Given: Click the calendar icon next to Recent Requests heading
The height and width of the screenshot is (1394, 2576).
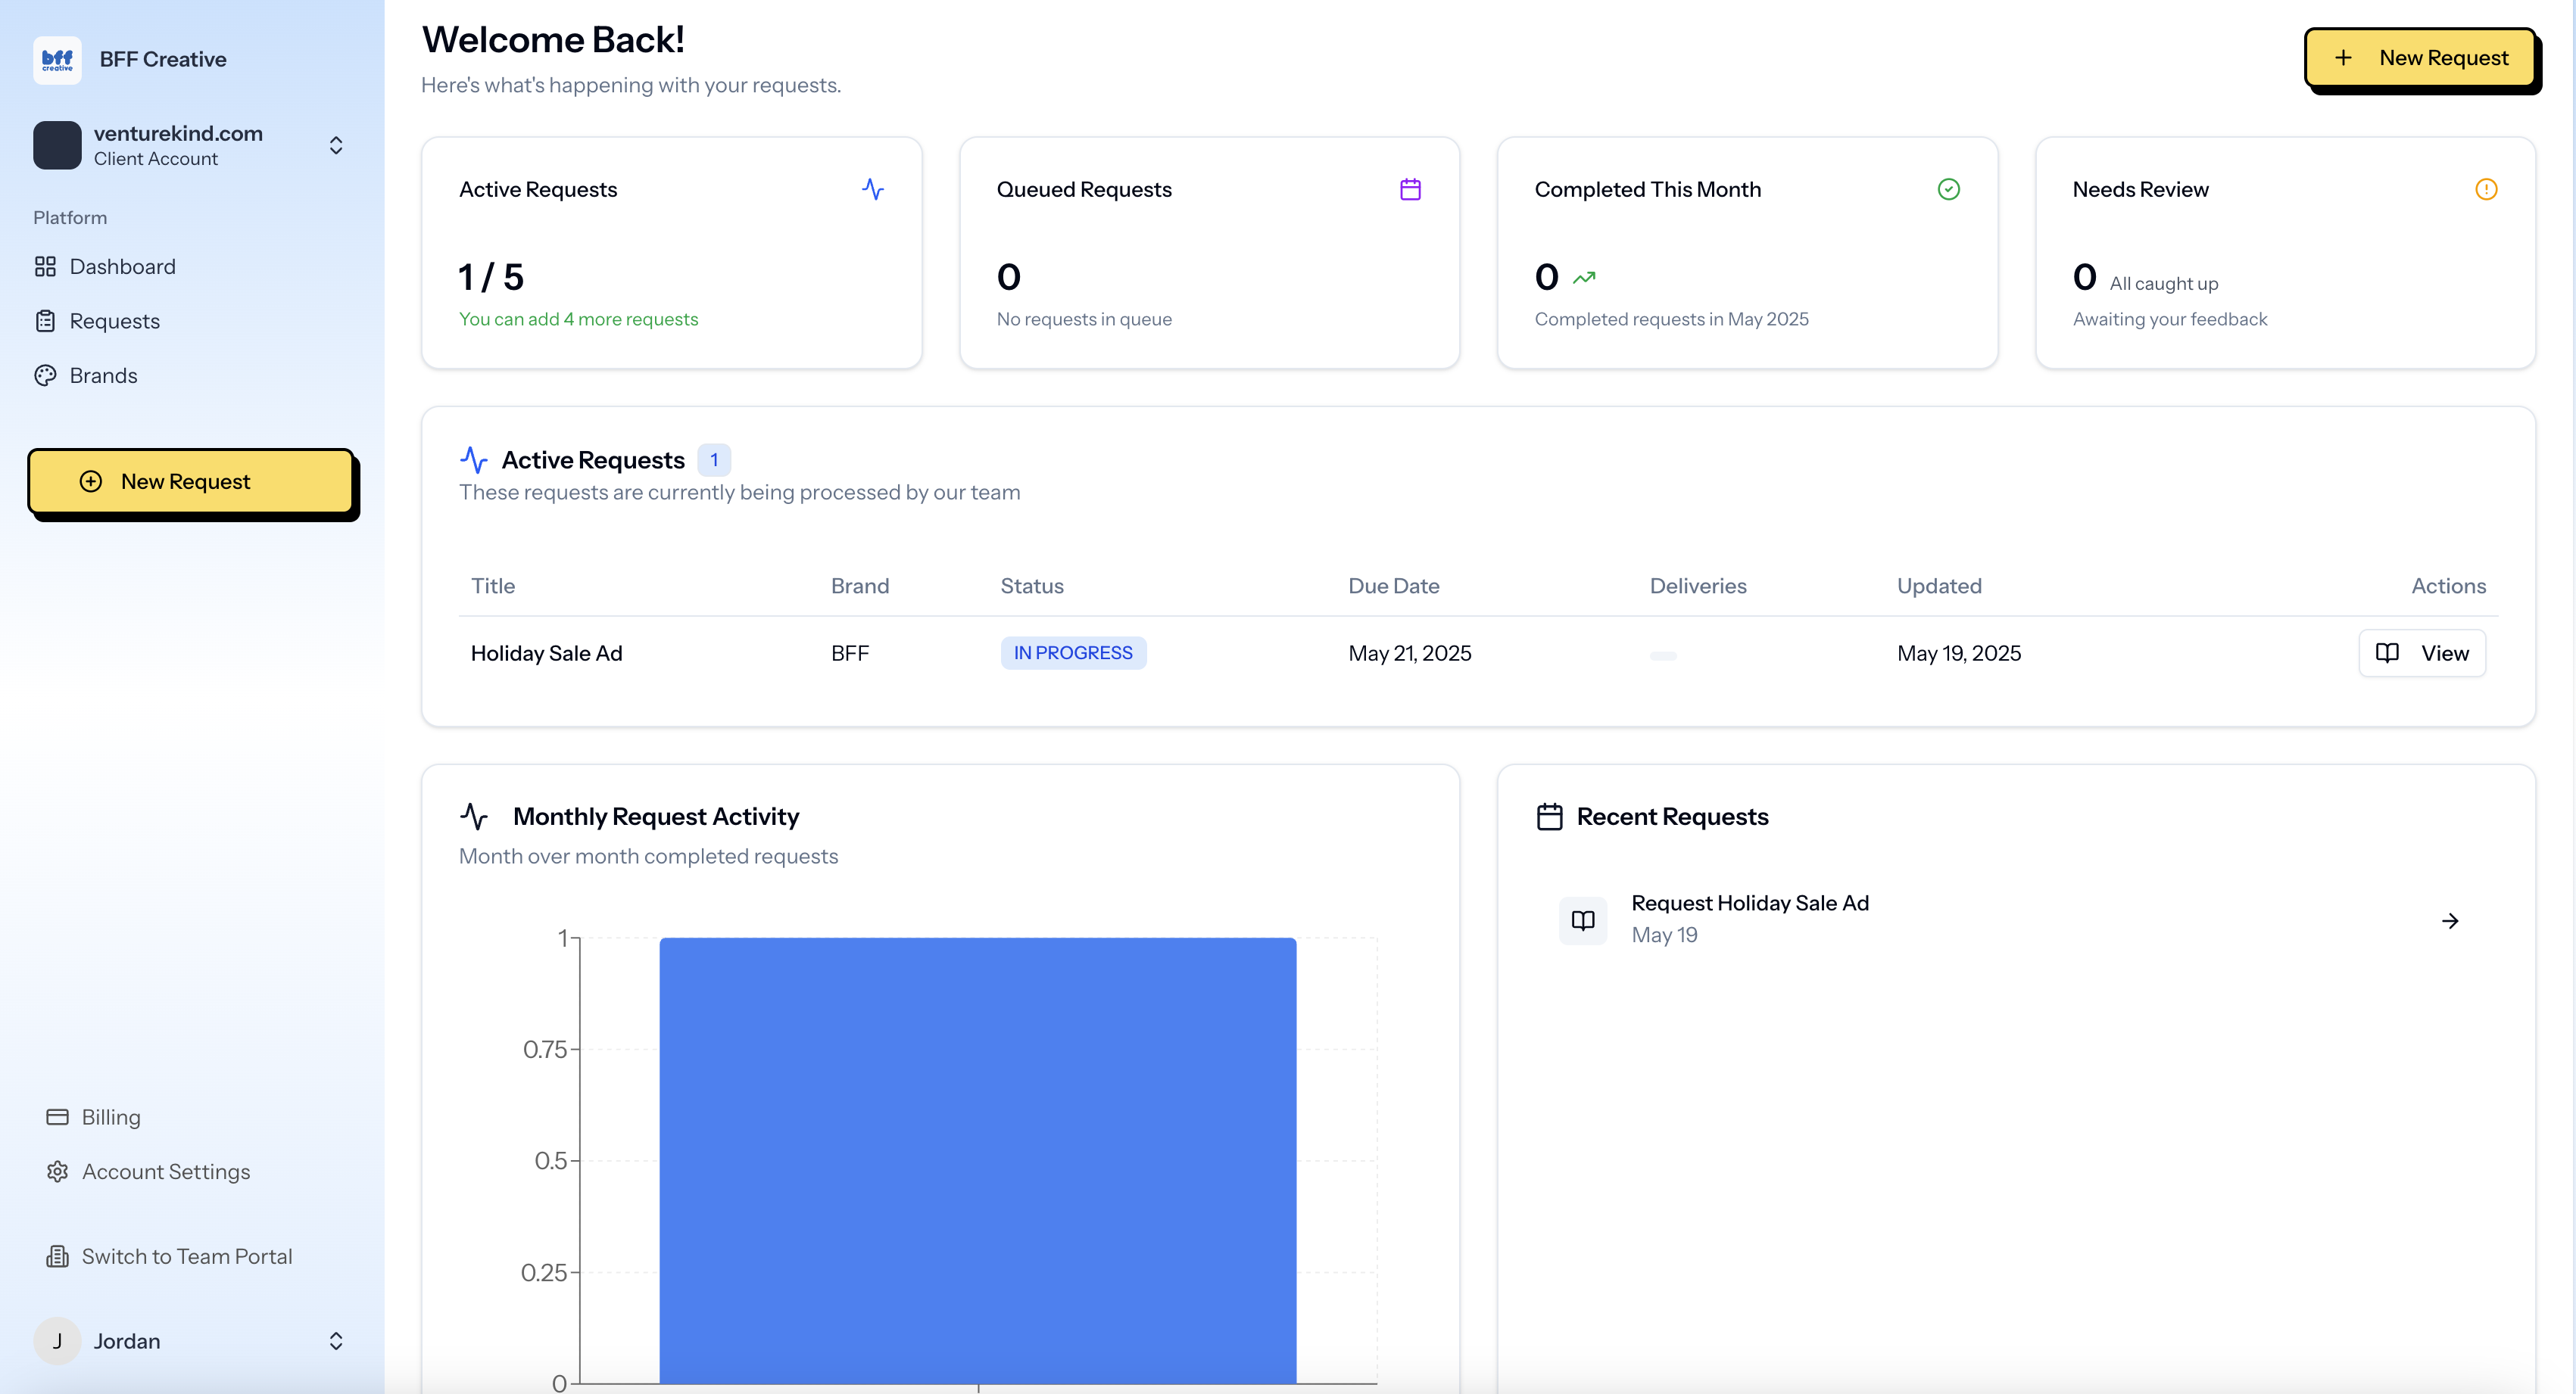Looking at the screenshot, I should 1549,817.
